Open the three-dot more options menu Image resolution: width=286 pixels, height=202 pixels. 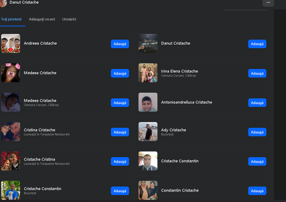coord(268,3)
